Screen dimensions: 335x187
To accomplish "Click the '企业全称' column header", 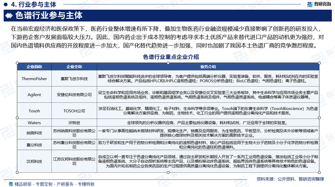I will (x=74, y=67).
